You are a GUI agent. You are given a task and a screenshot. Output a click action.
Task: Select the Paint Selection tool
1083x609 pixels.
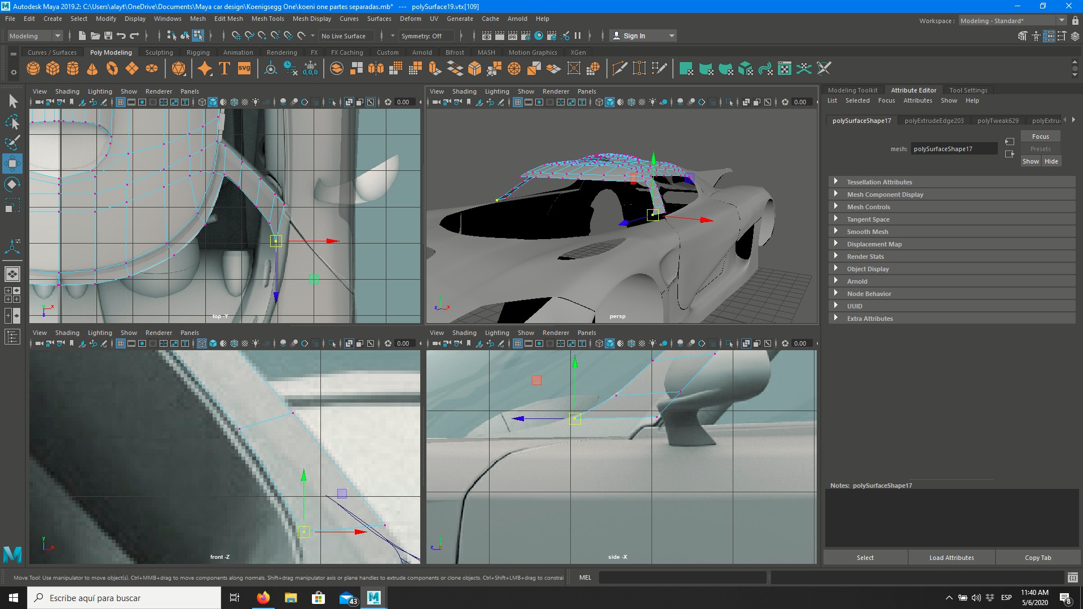click(x=12, y=142)
